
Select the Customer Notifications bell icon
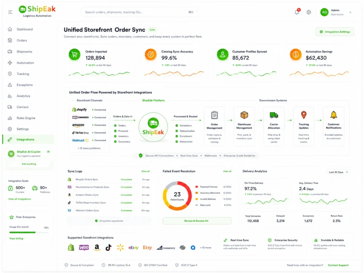pos(333,115)
